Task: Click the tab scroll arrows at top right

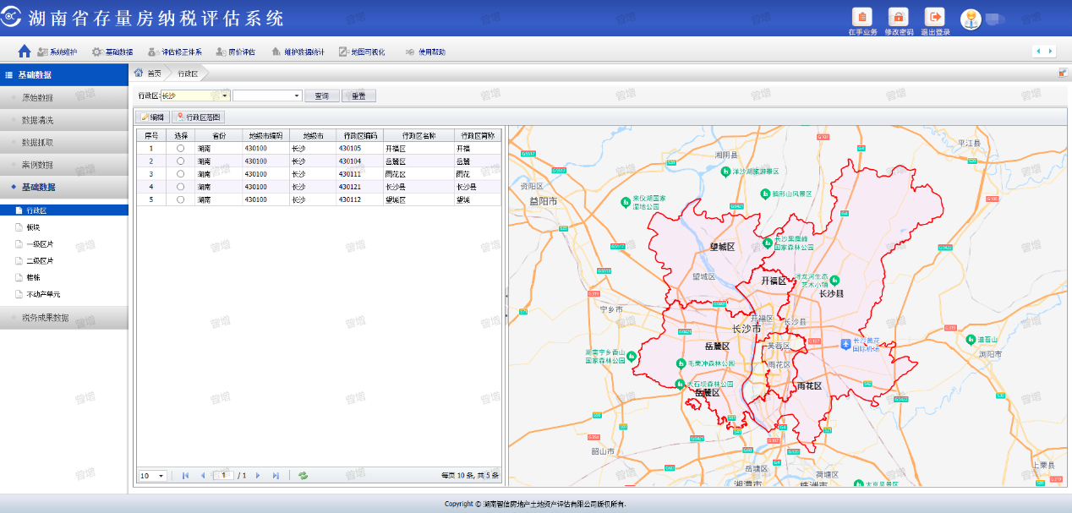Action: 1044,52
